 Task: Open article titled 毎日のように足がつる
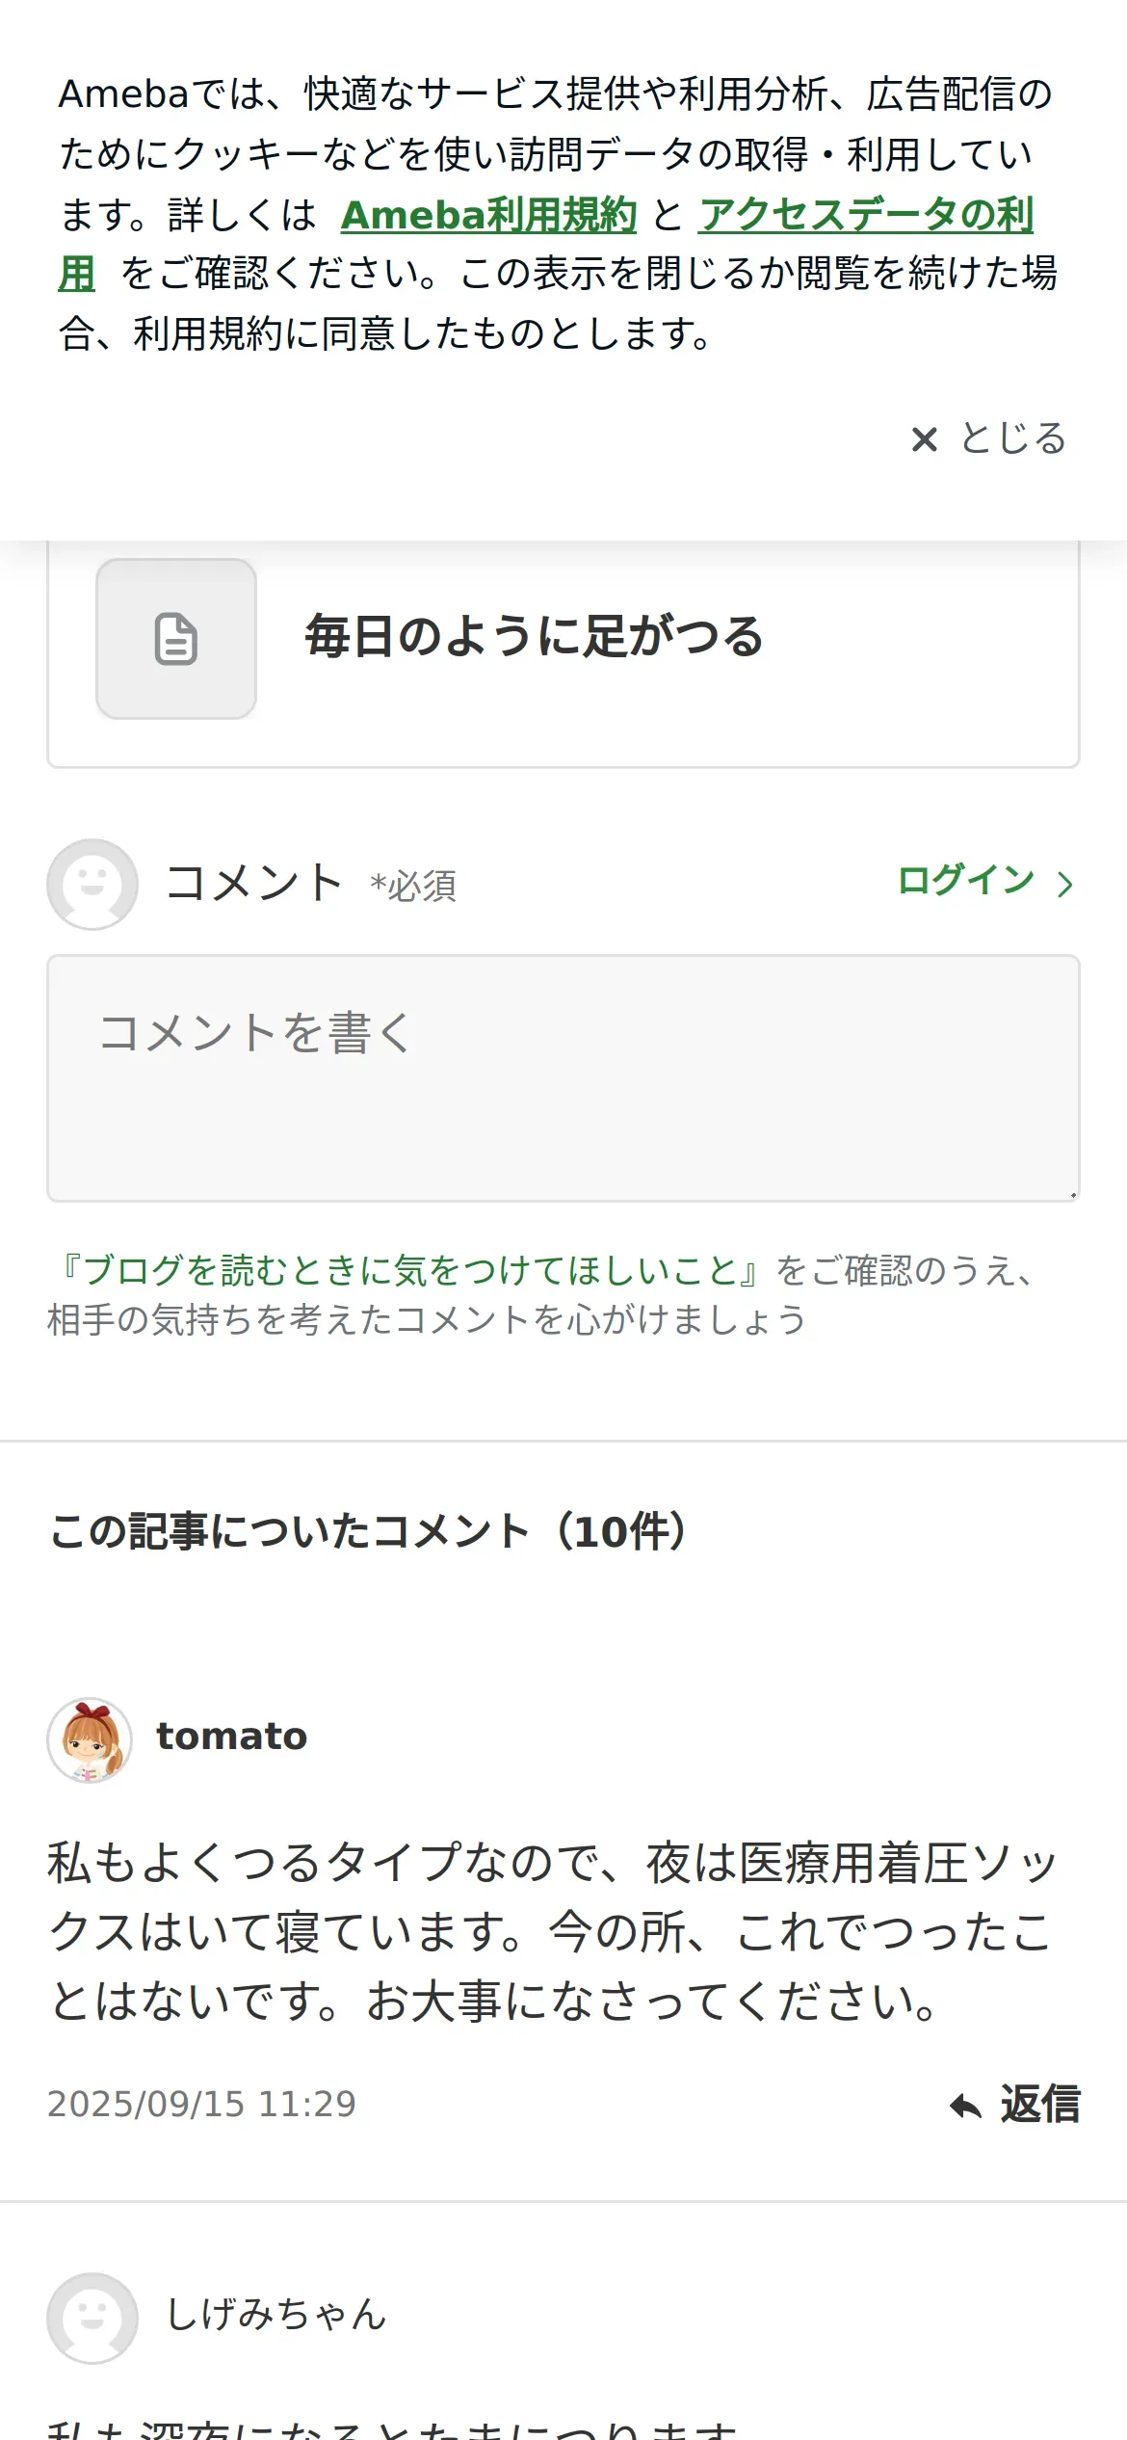click(x=534, y=637)
